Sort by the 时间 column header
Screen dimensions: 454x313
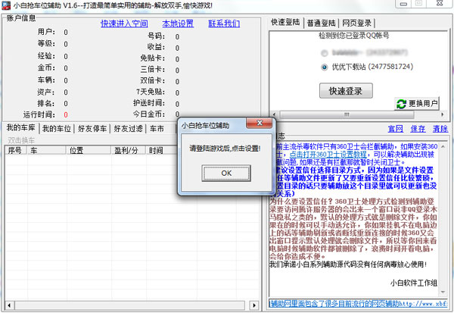point(162,150)
